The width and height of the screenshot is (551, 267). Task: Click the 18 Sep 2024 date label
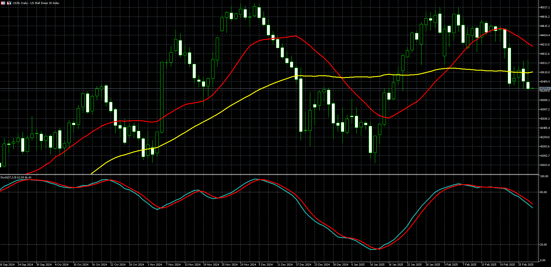pyautogui.click(x=7, y=264)
